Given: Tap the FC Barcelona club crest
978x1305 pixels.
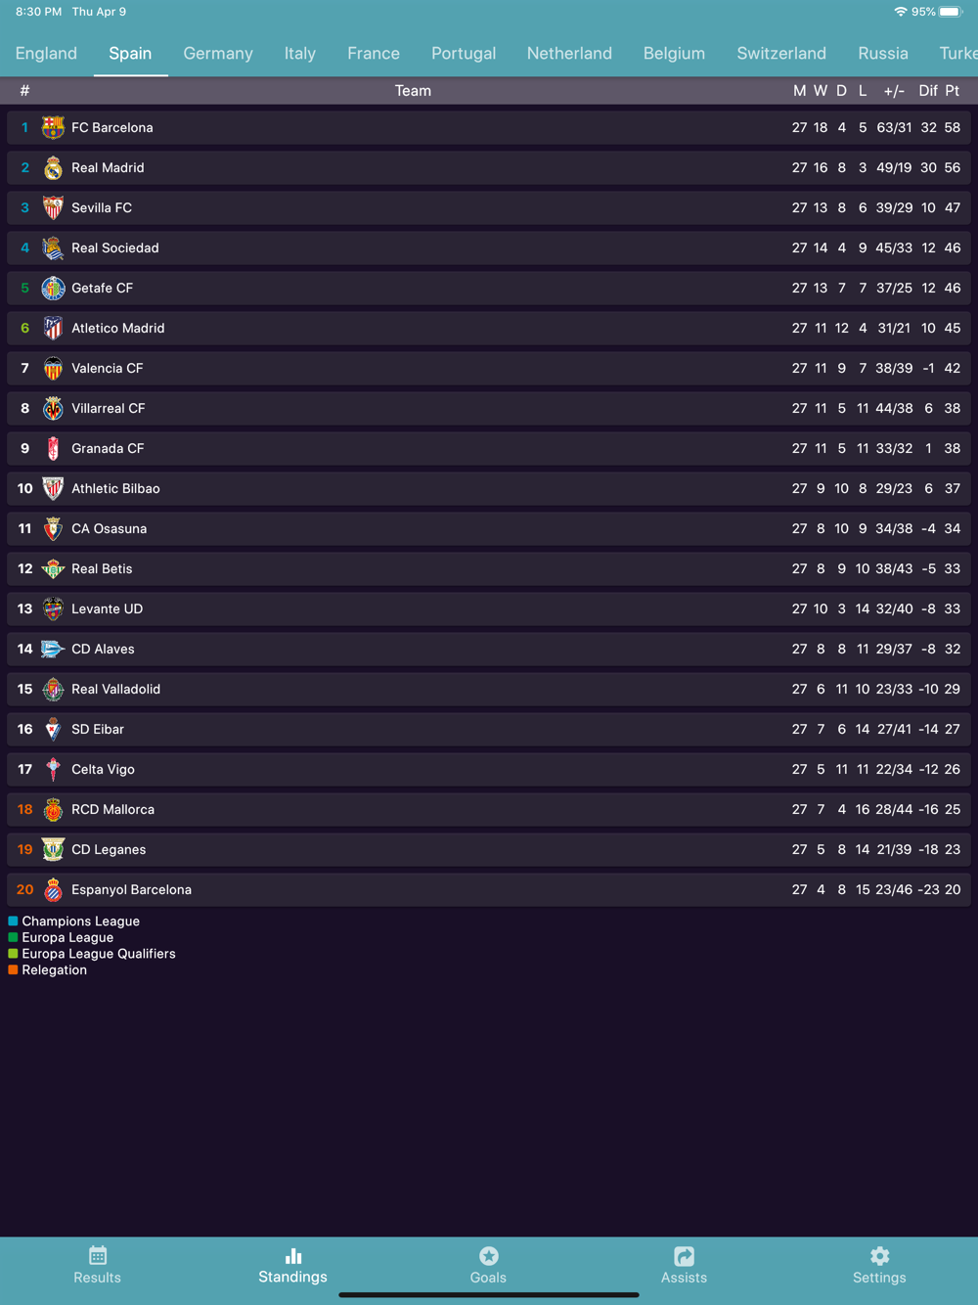Looking at the screenshot, I should 53,127.
